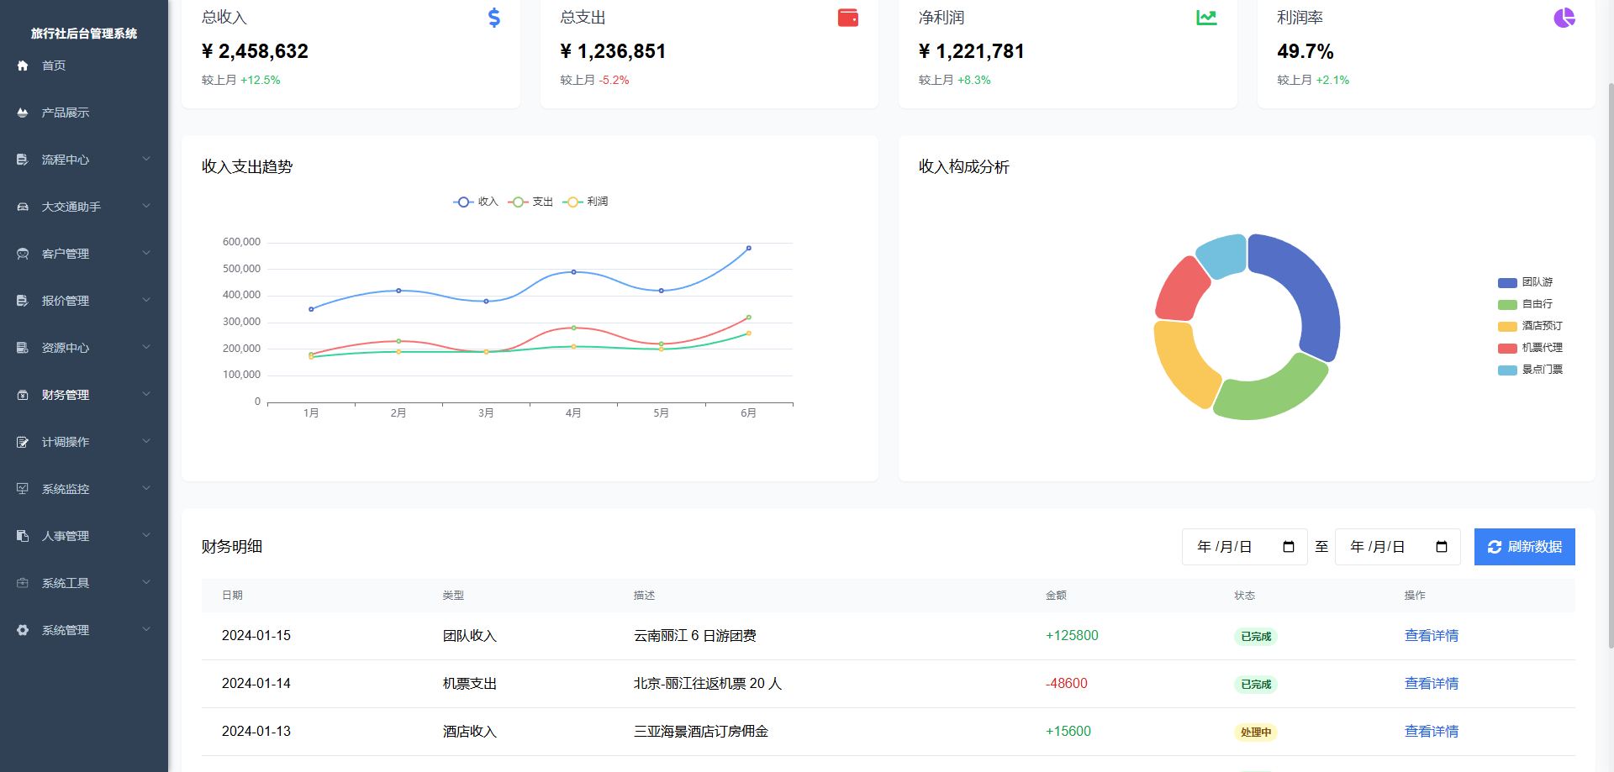Click the home icon beside 首页

(x=22, y=65)
